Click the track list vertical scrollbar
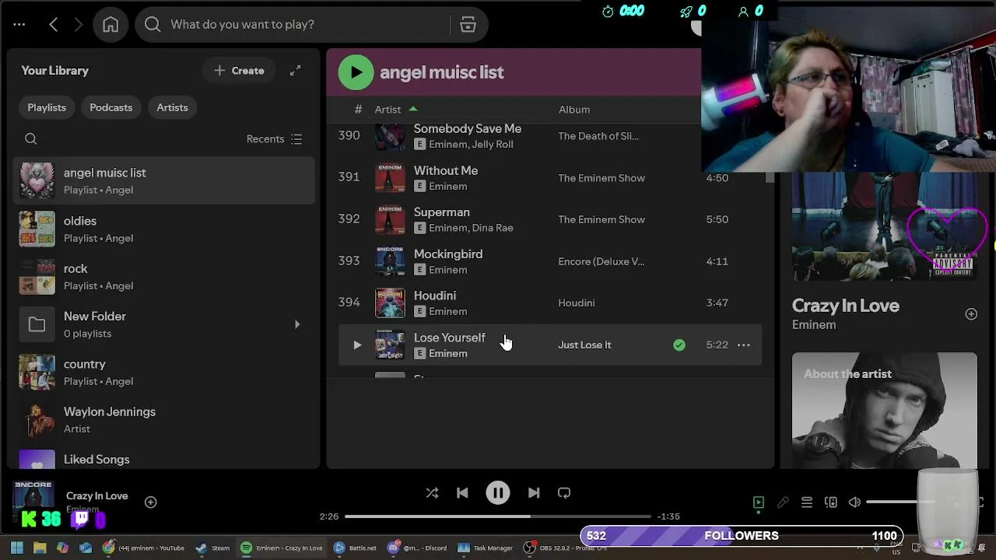This screenshot has width=996, height=560. (x=770, y=177)
